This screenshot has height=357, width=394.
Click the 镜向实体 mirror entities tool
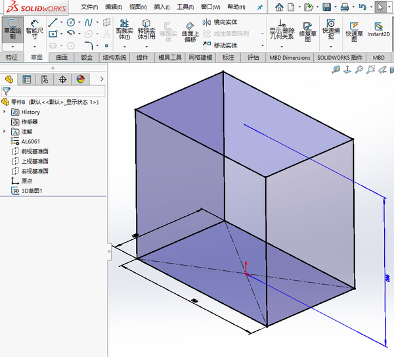pos(221,22)
